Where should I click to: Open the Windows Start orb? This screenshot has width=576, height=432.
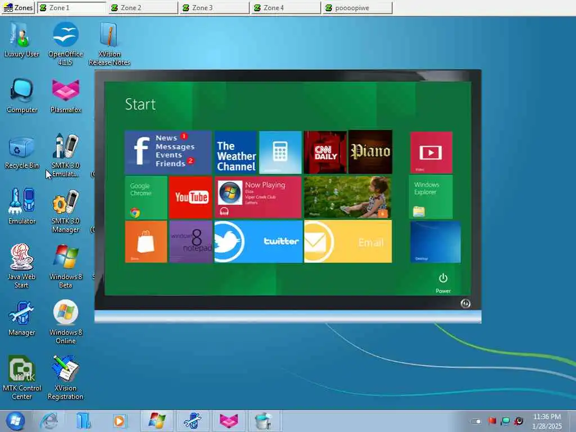click(x=15, y=421)
